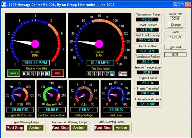Toggle ABS Warning Amber lamp
This screenshot has width=192, height=138.
(122, 128)
